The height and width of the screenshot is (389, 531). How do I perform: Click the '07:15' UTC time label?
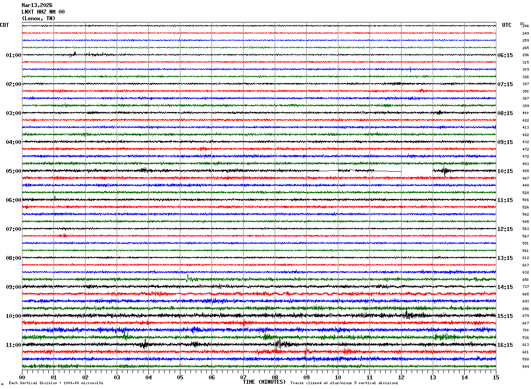point(505,84)
